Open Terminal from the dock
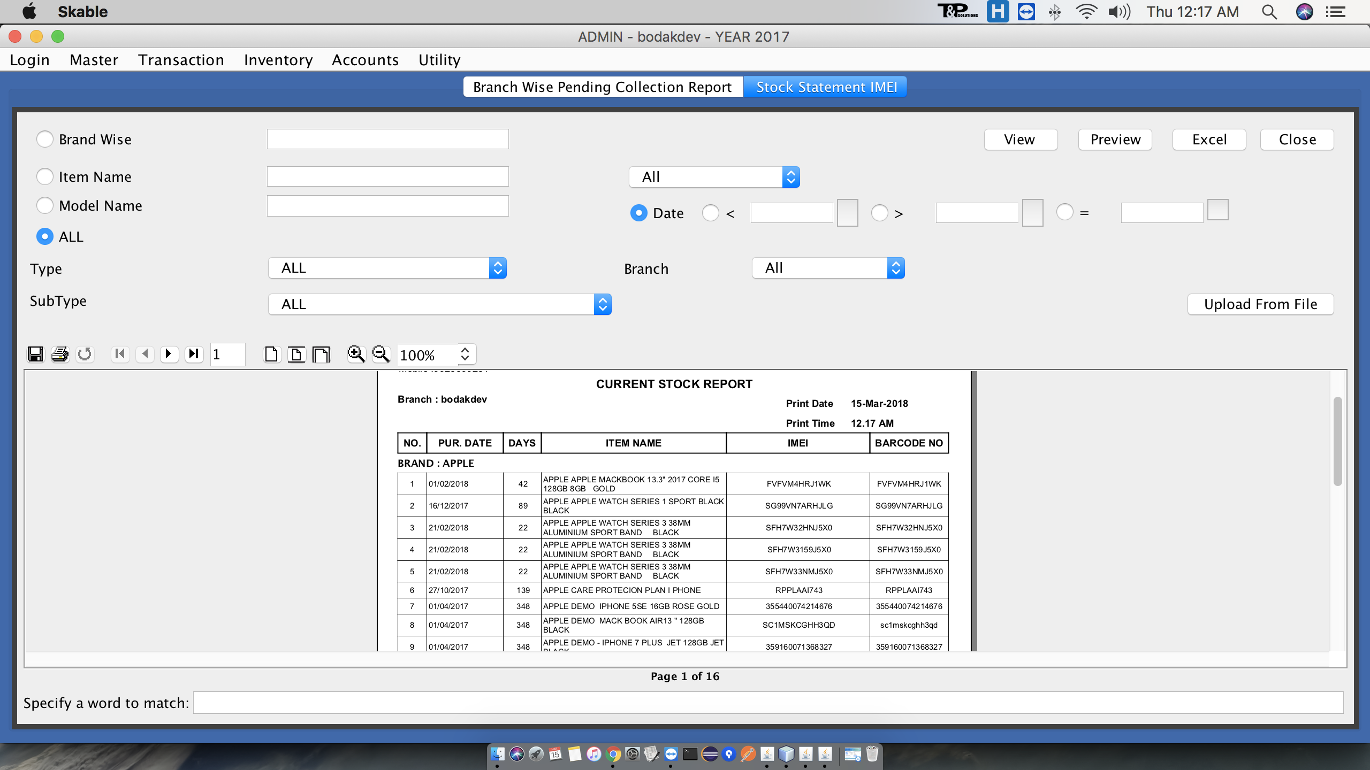The image size is (1370, 770). [x=690, y=754]
